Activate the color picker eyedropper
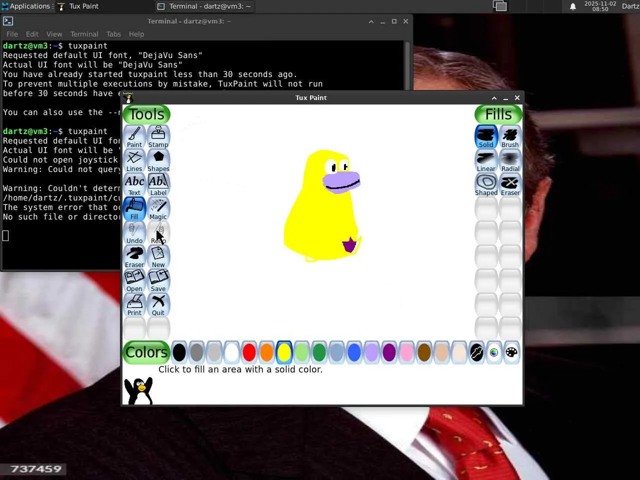 click(x=476, y=352)
